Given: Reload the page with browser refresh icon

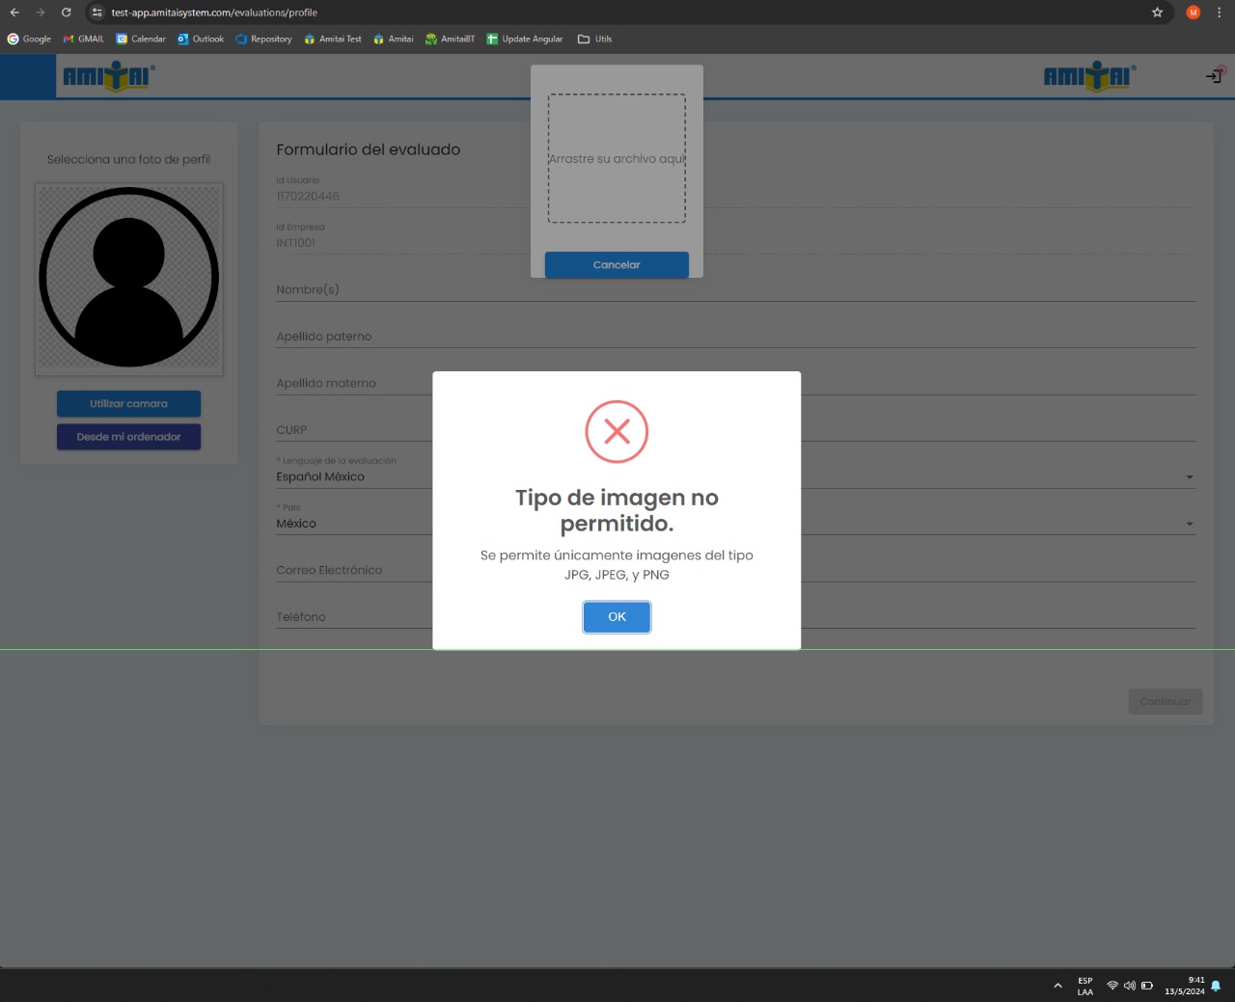Looking at the screenshot, I should [x=66, y=13].
